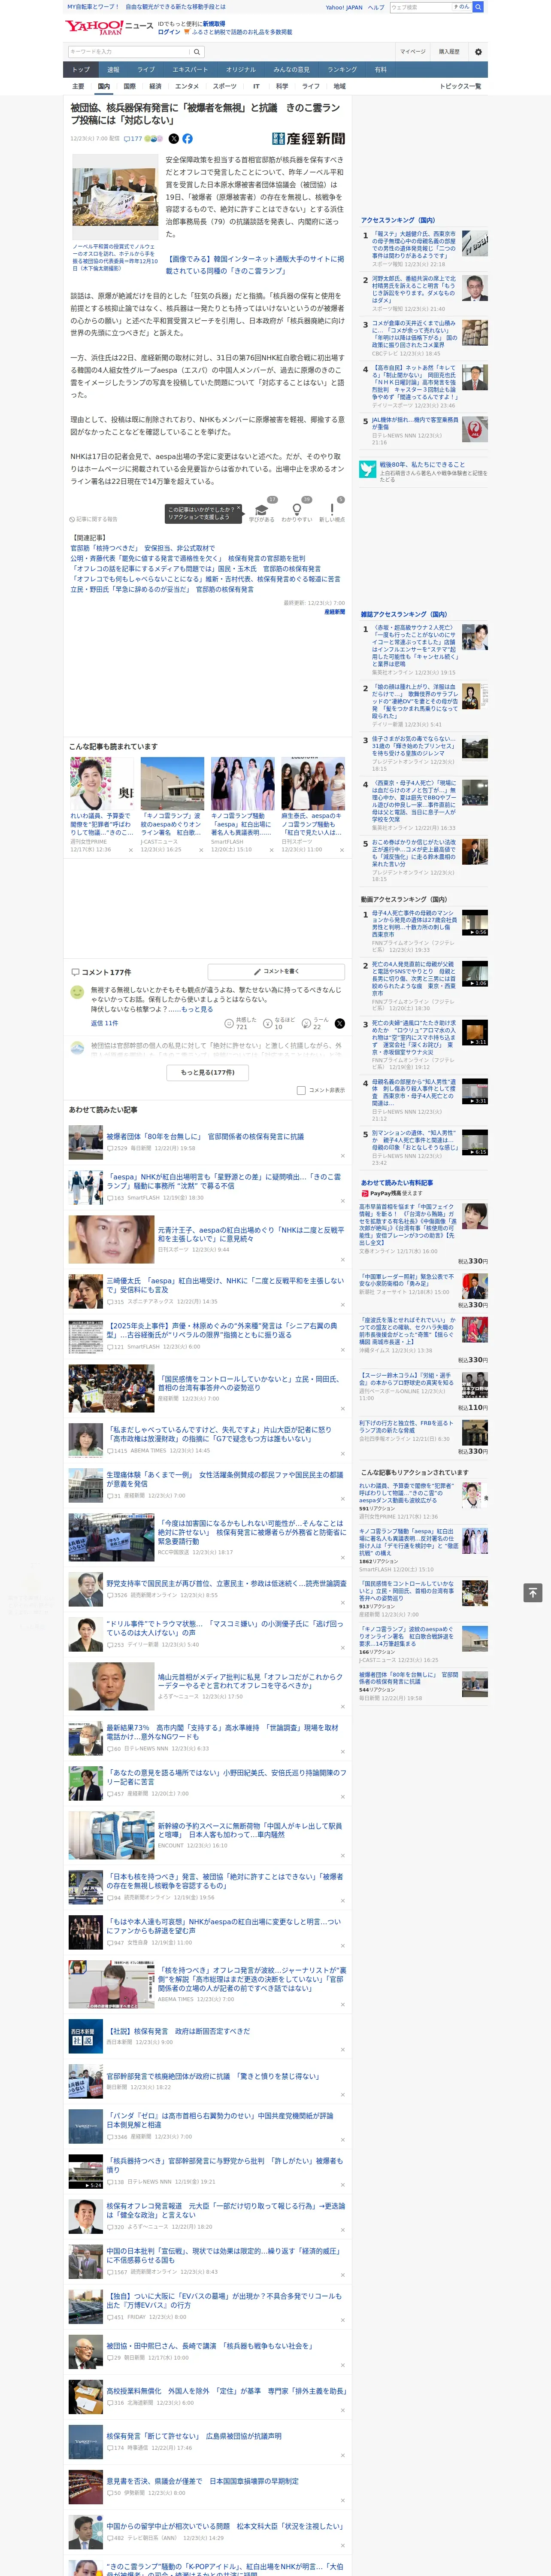Click the 記事に関する報告 report icon link
This screenshot has height=2576, width=551.
pos(94,519)
